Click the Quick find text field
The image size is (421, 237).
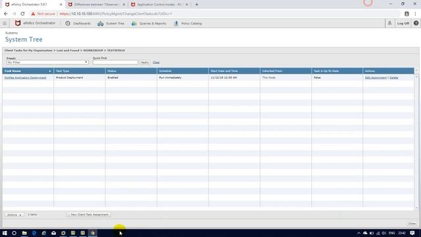(x=115, y=63)
